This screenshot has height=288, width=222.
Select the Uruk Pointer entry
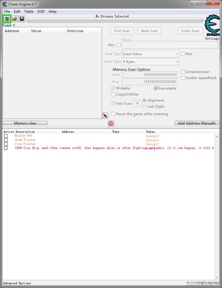[x=25, y=140]
